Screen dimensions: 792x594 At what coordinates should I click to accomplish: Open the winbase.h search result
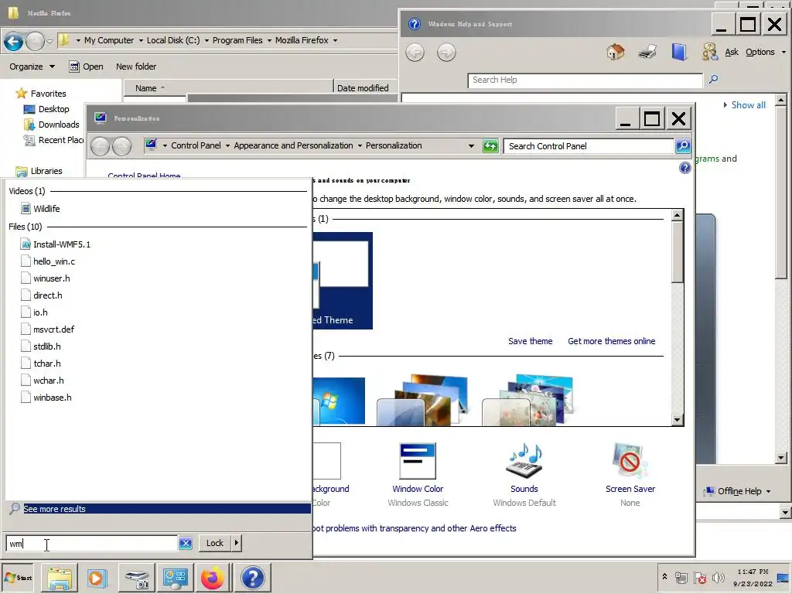46,398
